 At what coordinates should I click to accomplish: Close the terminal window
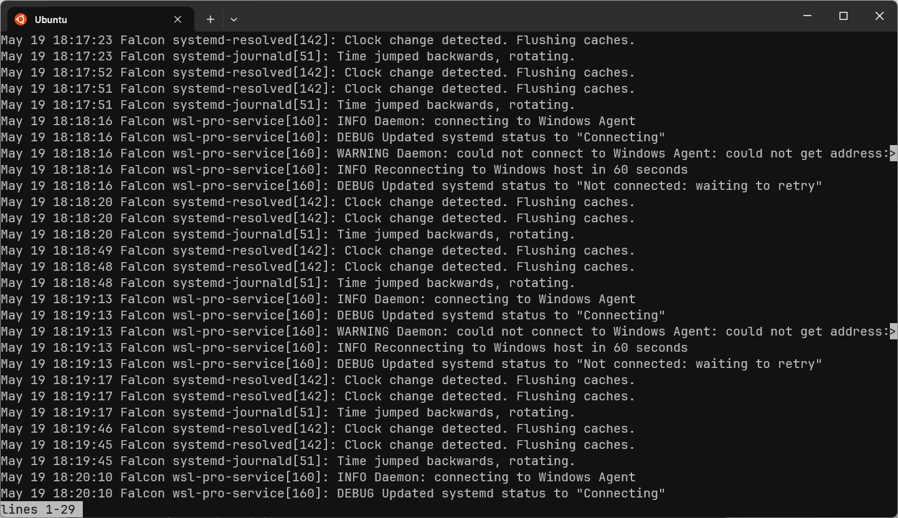[879, 16]
